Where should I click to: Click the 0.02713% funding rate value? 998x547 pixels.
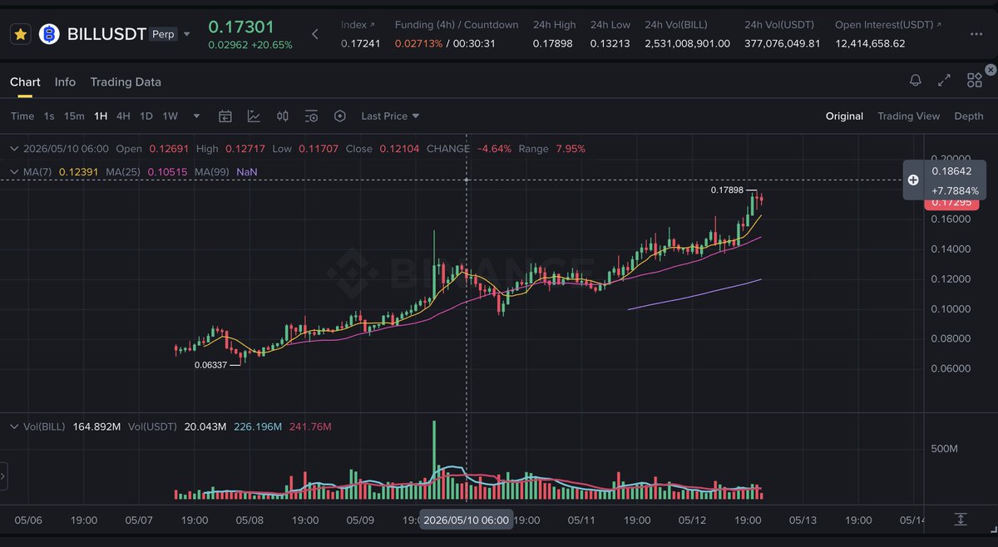[x=418, y=43]
